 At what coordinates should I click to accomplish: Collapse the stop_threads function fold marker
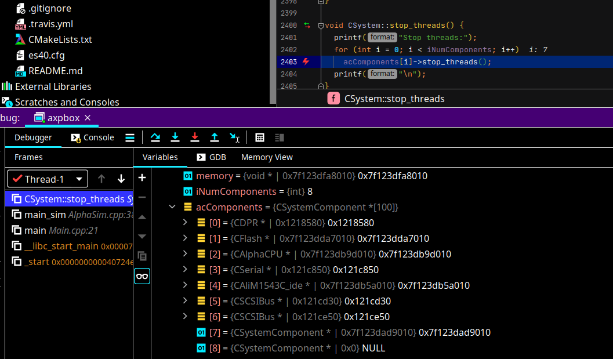coord(321,26)
